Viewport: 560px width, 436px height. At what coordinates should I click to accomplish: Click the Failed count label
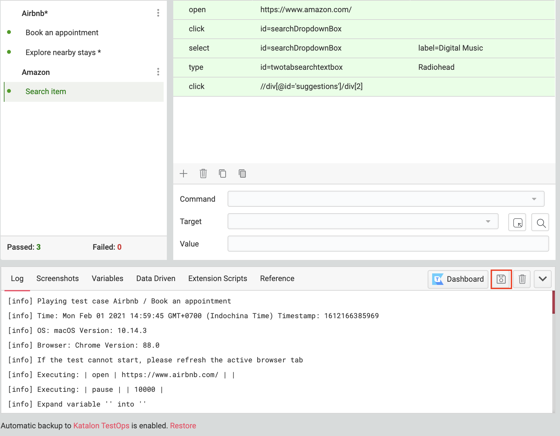point(107,247)
